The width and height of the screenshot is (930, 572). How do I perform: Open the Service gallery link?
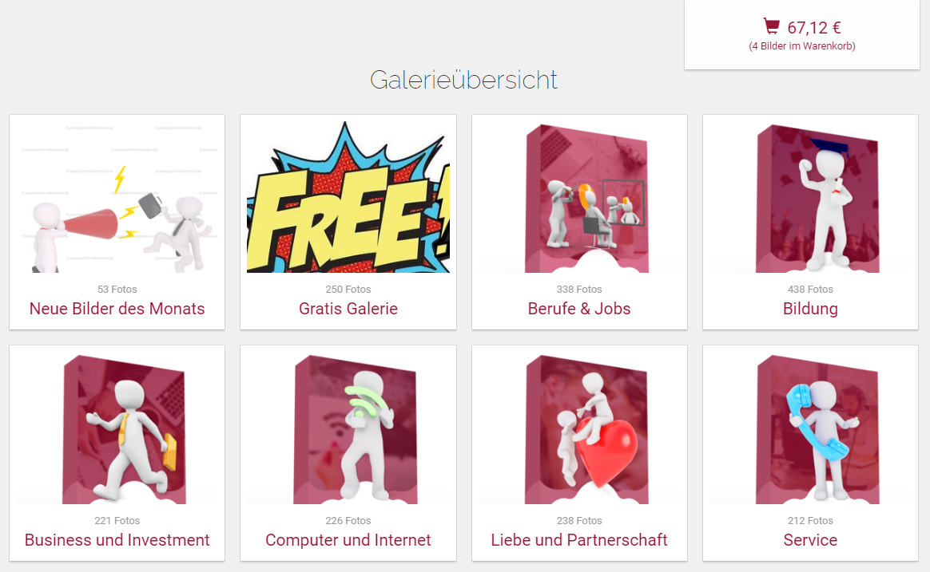pyautogui.click(x=810, y=540)
